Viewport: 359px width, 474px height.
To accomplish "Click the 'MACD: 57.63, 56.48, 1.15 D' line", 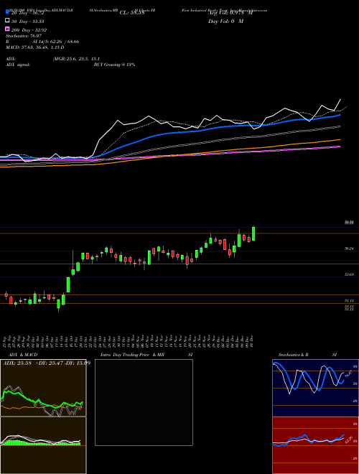I will 34,47.
